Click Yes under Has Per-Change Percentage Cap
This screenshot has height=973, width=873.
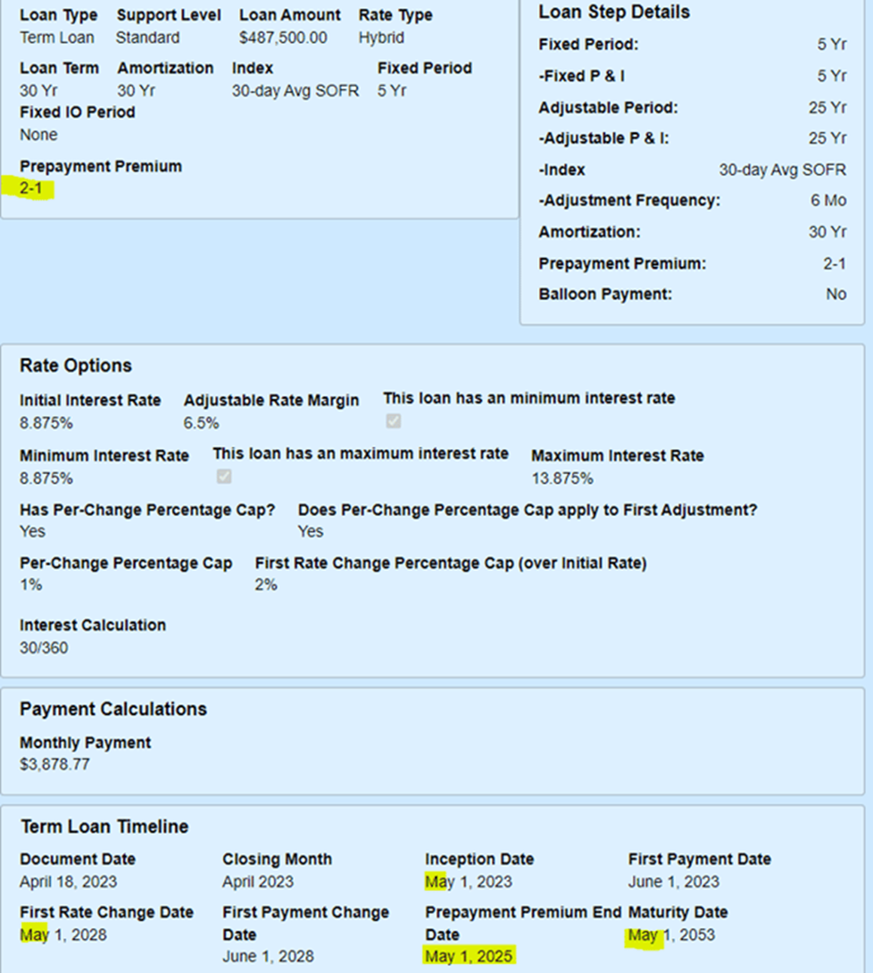[32, 532]
